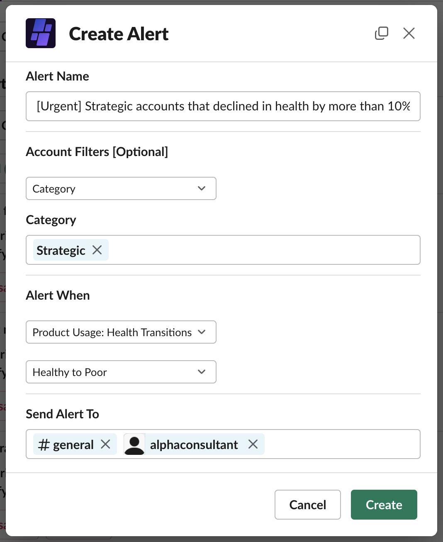The width and height of the screenshot is (443, 542).
Task: Select the alphaconsultant recipient name
Action: 194,445
